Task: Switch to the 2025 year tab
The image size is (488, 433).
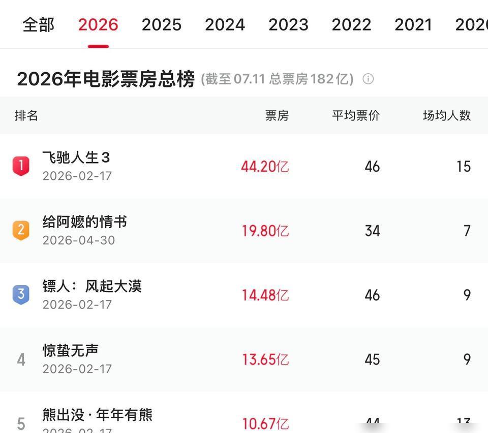Action: click(162, 24)
